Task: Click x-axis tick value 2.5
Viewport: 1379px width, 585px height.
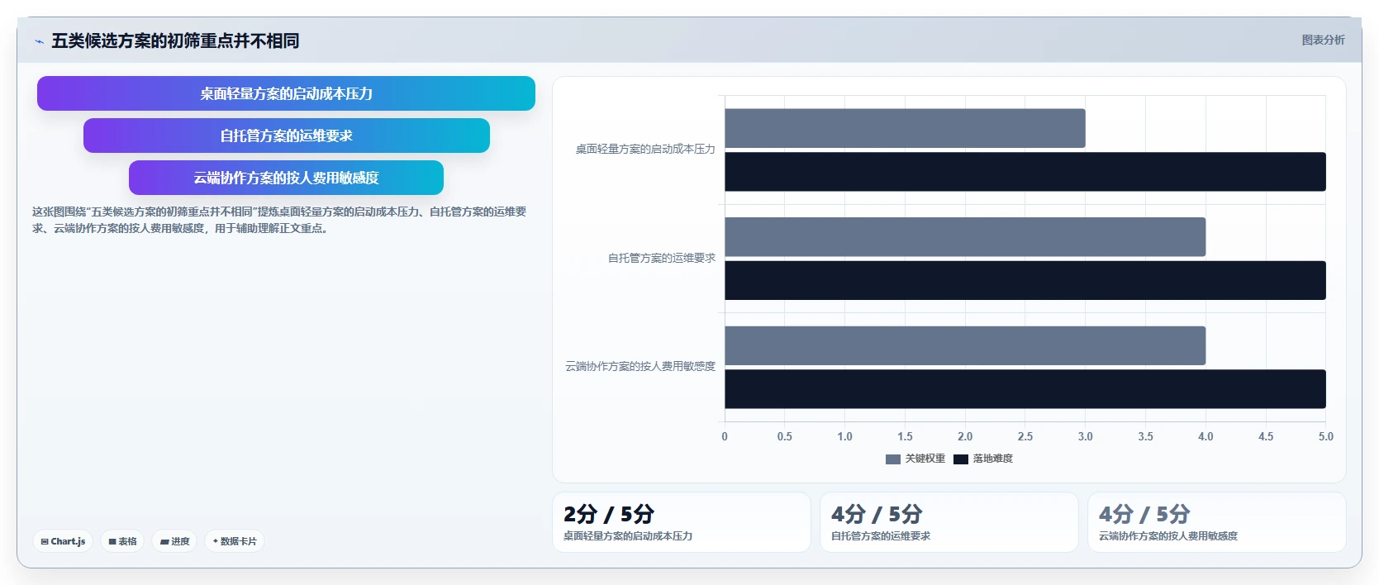Action: tap(1025, 436)
